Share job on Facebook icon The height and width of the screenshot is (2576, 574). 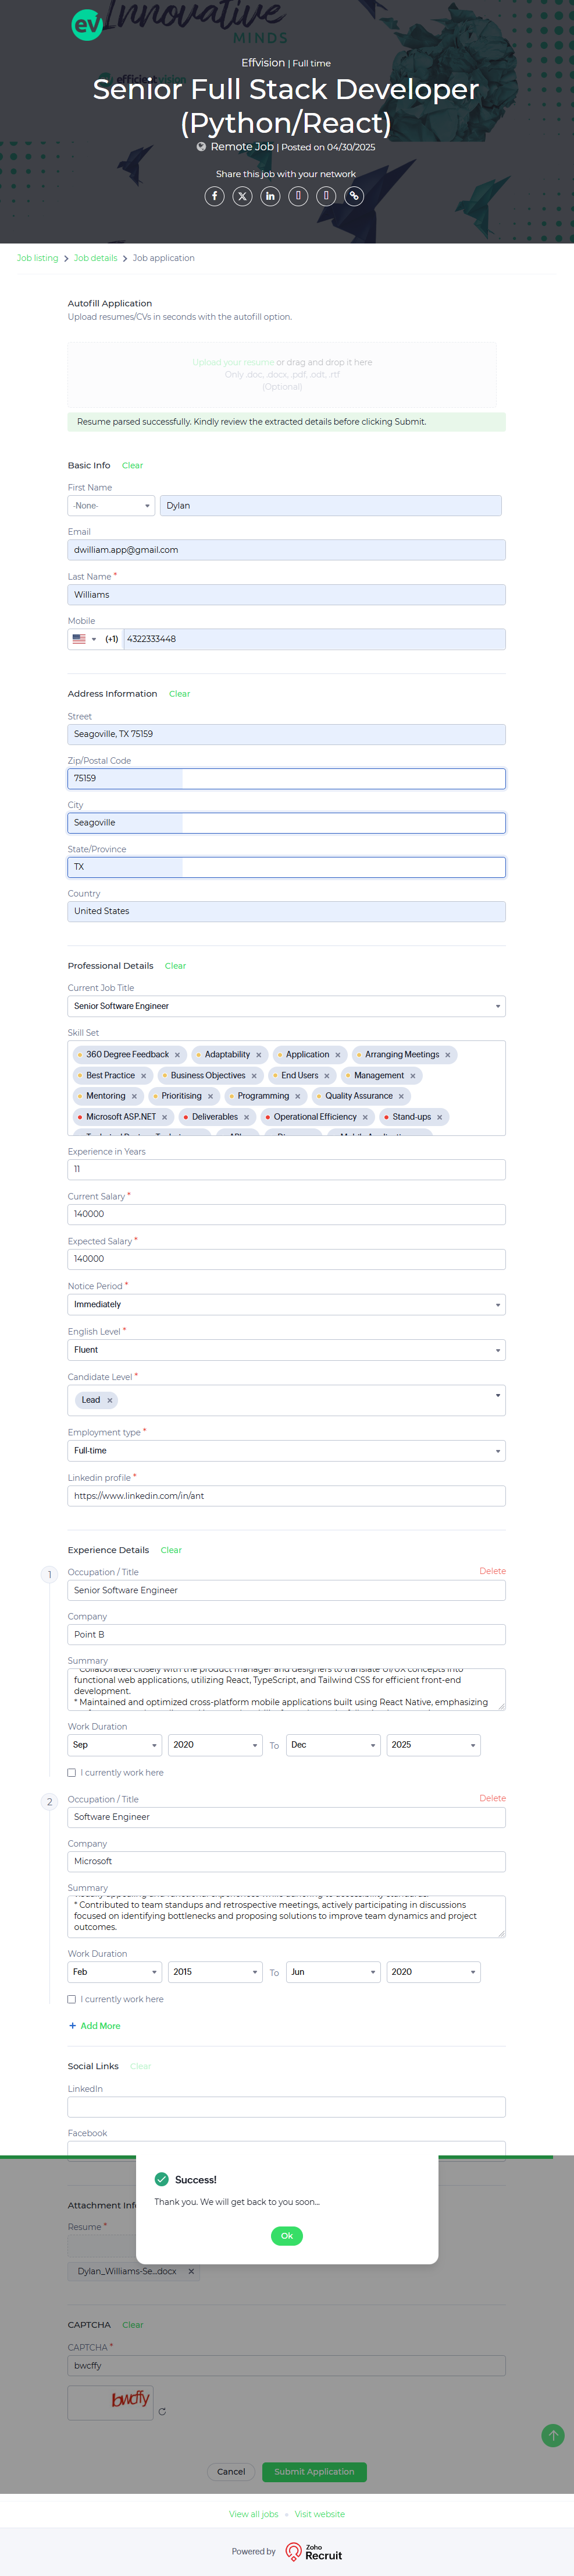215,196
